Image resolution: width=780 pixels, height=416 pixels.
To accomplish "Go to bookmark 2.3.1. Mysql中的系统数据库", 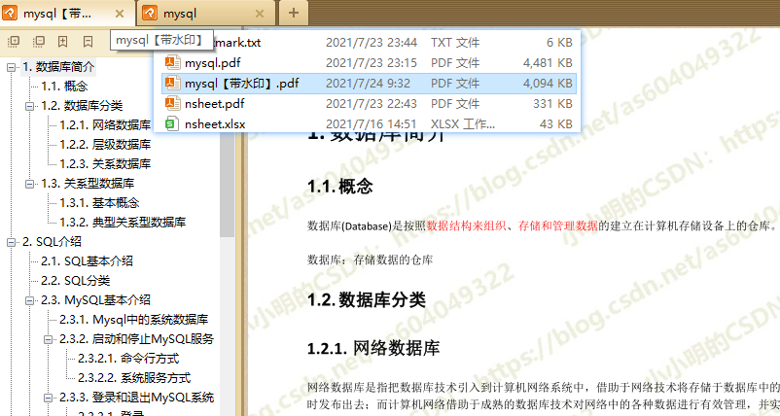I will [x=134, y=319].
